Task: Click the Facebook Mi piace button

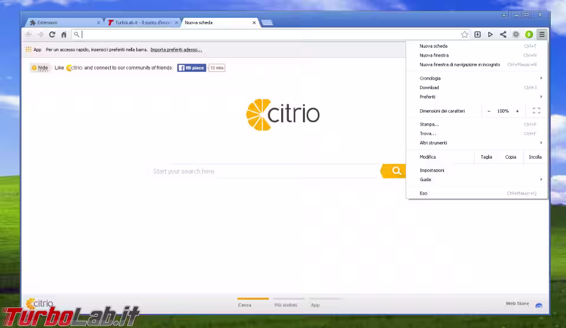Action: (x=192, y=68)
